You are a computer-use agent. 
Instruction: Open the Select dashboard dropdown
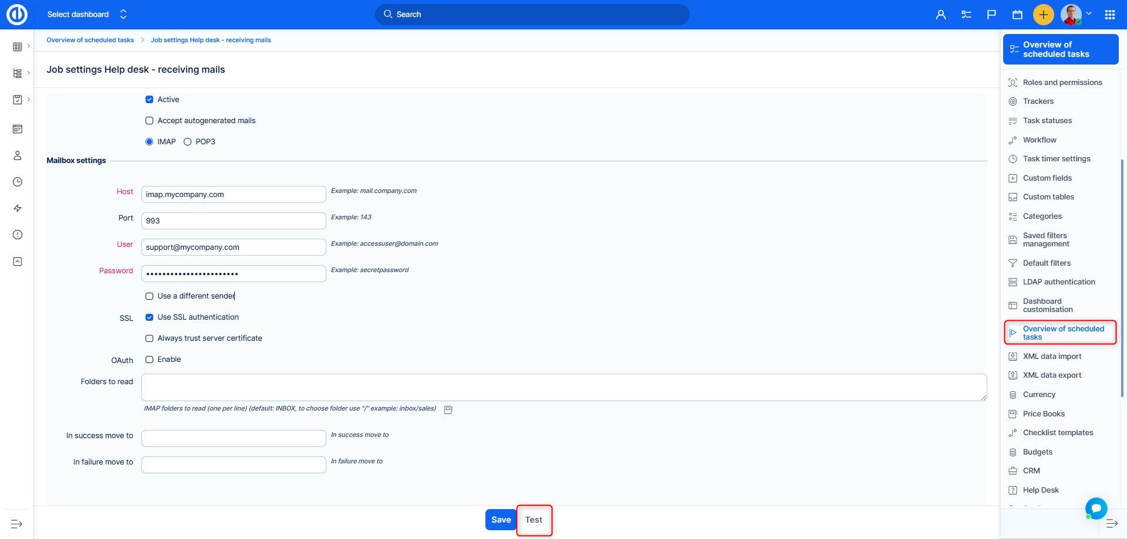pyautogui.click(x=87, y=15)
